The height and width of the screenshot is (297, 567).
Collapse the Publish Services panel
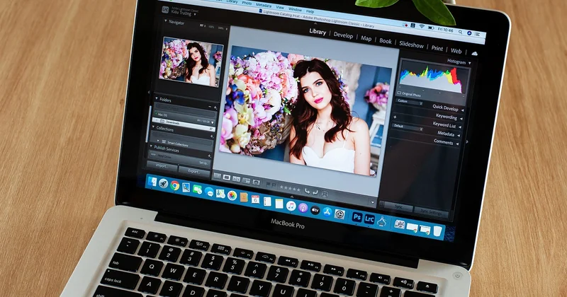pos(151,146)
